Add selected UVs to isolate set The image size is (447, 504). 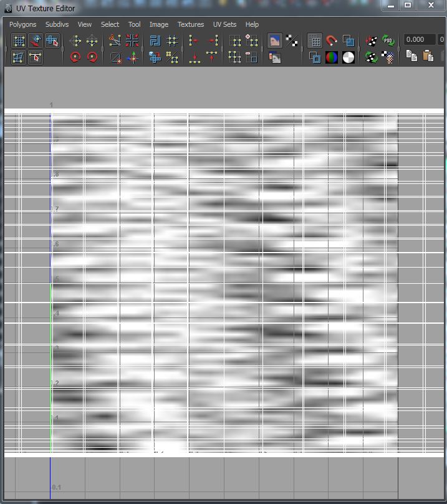(252, 41)
